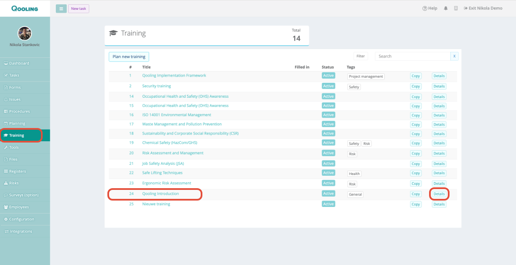Open Details for Qooling Introduction
Viewport: 516px width, 265px height.
[439, 194]
